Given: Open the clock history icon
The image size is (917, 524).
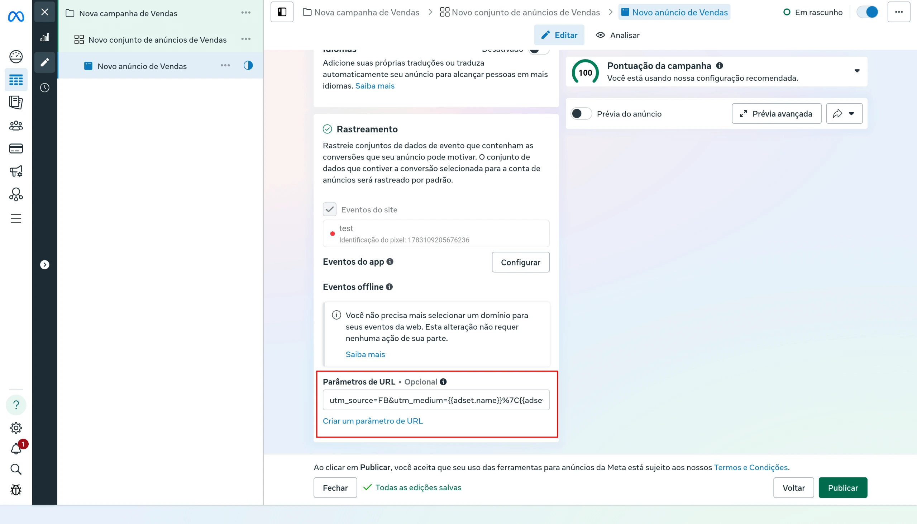Looking at the screenshot, I should point(44,88).
